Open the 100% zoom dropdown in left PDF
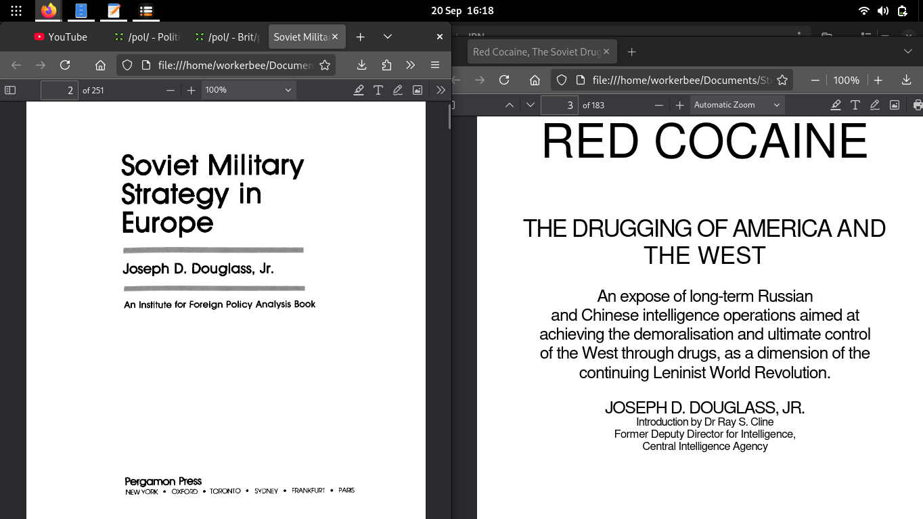Viewport: 923px width, 519px height. [x=248, y=90]
